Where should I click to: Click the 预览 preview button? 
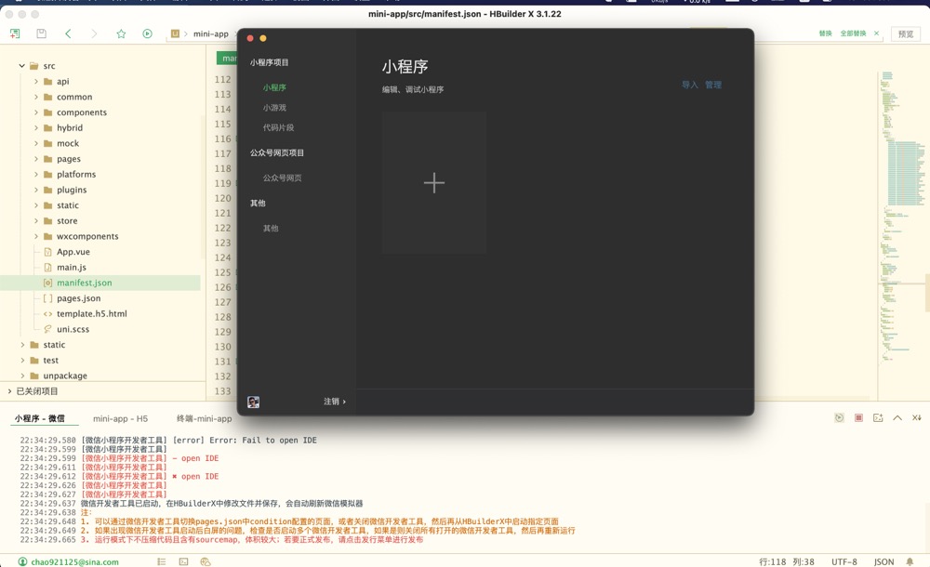(905, 33)
